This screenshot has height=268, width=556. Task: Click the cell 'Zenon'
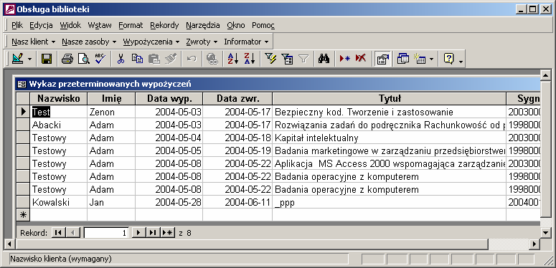pyautogui.click(x=111, y=112)
